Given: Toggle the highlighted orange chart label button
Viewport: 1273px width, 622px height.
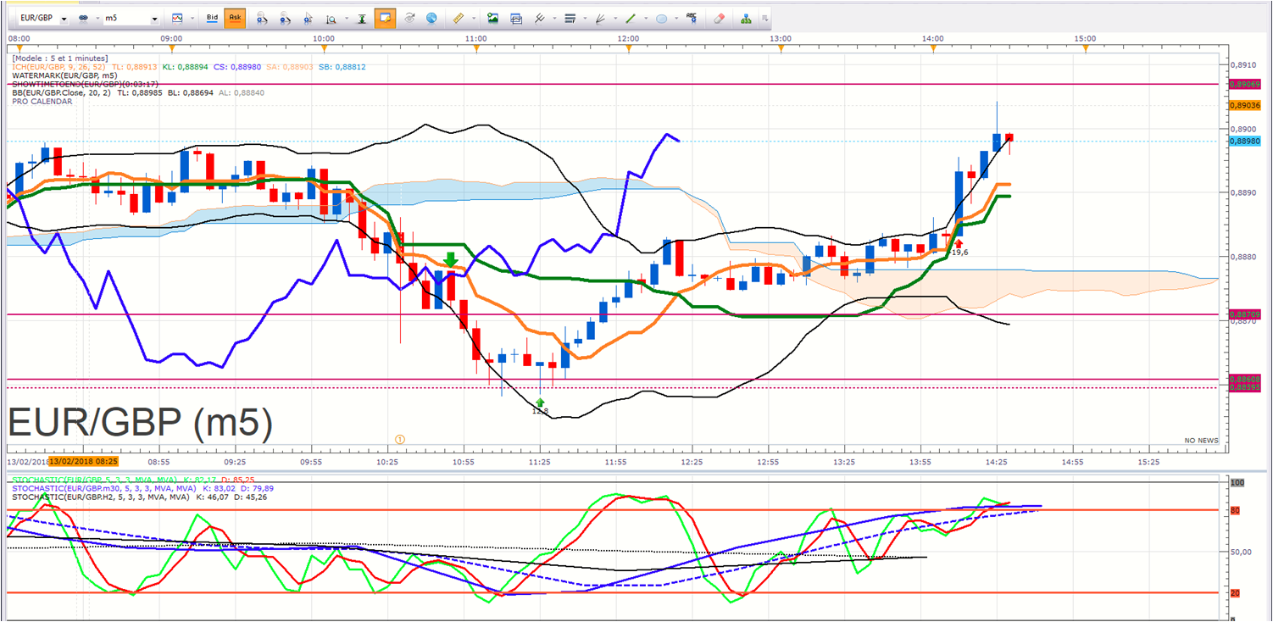Looking at the screenshot, I should coord(386,18).
